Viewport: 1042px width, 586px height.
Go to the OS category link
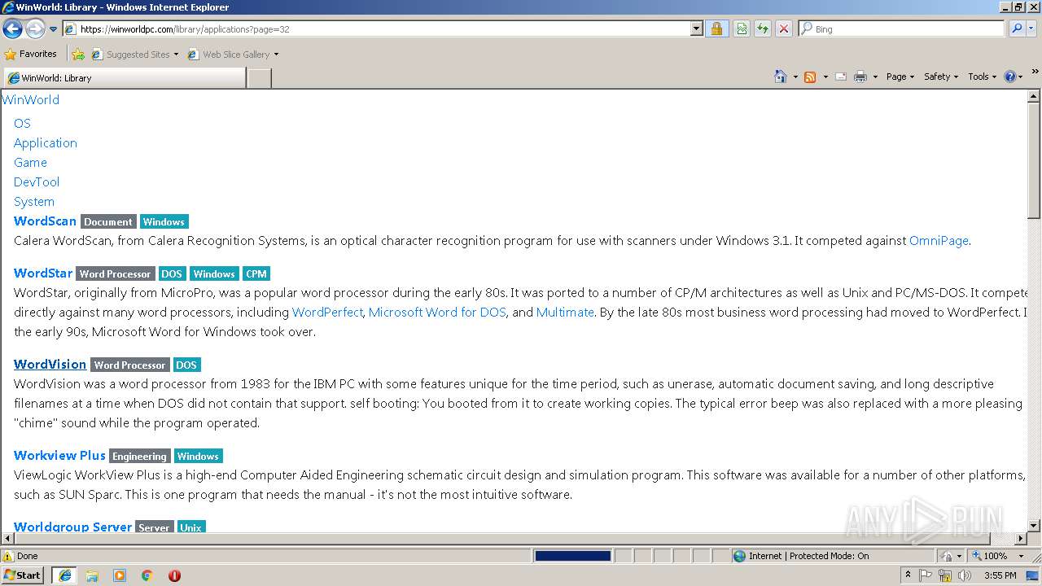(x=22, y=124)
